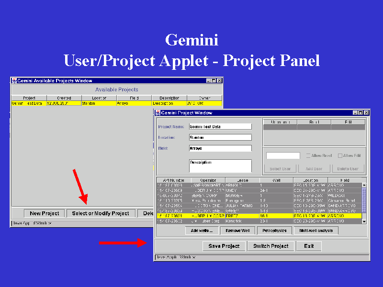Click the Field column header in wells table
The image size is (383, 287).
click(345, 180)
